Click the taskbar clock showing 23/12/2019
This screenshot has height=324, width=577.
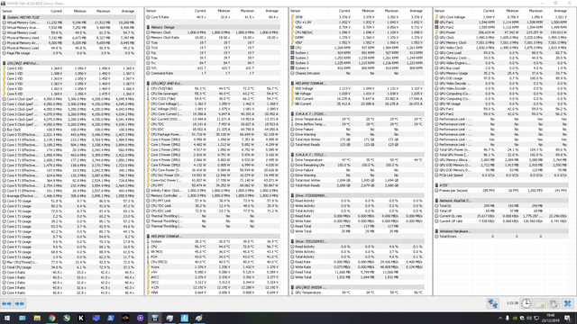coord(551,318)
